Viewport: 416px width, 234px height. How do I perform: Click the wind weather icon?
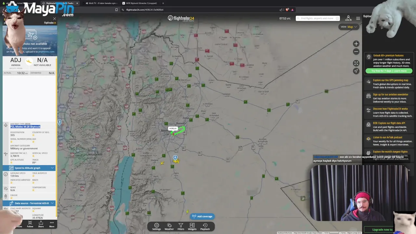tap(6, 188)
